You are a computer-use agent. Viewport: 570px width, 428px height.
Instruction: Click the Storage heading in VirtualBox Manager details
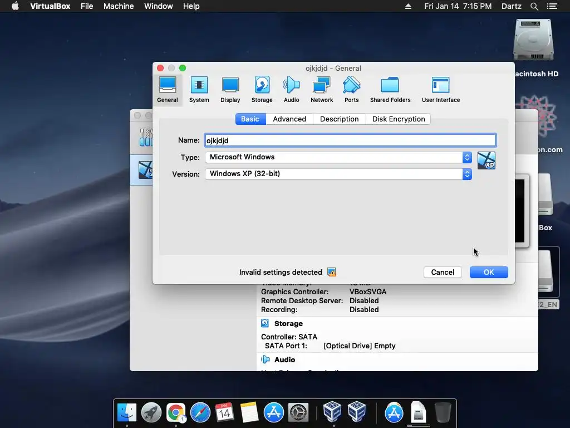288,324
